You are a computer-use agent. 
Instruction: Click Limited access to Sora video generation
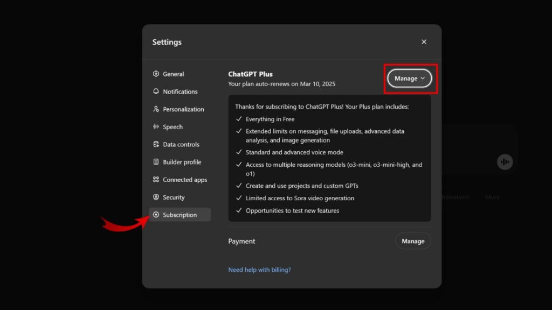(300, 198)
